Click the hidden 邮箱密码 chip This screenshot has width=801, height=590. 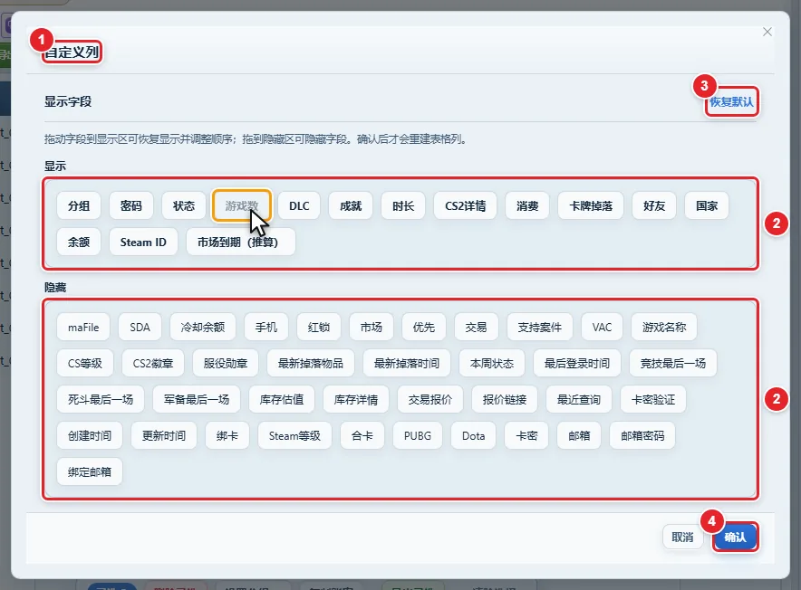tap(642, 436)
